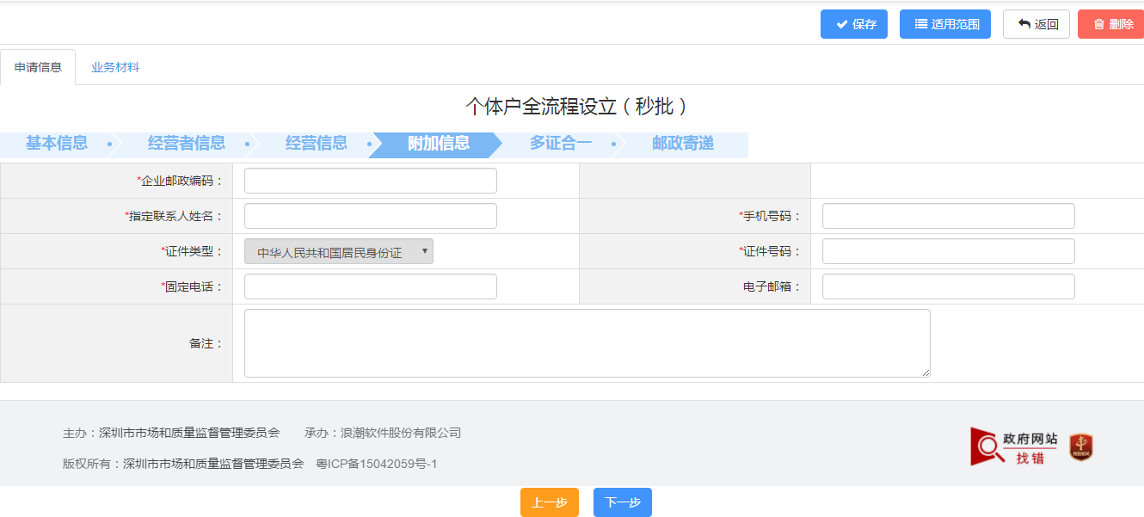Image resolution: width=1144 pixels, height=517 pixels.
Task: Click the red shield emblem badge in footer
Action: (x=1080, y=447)
